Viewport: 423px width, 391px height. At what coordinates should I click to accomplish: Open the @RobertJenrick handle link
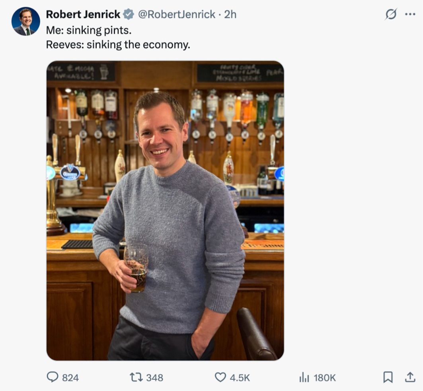tap(177, 14)
